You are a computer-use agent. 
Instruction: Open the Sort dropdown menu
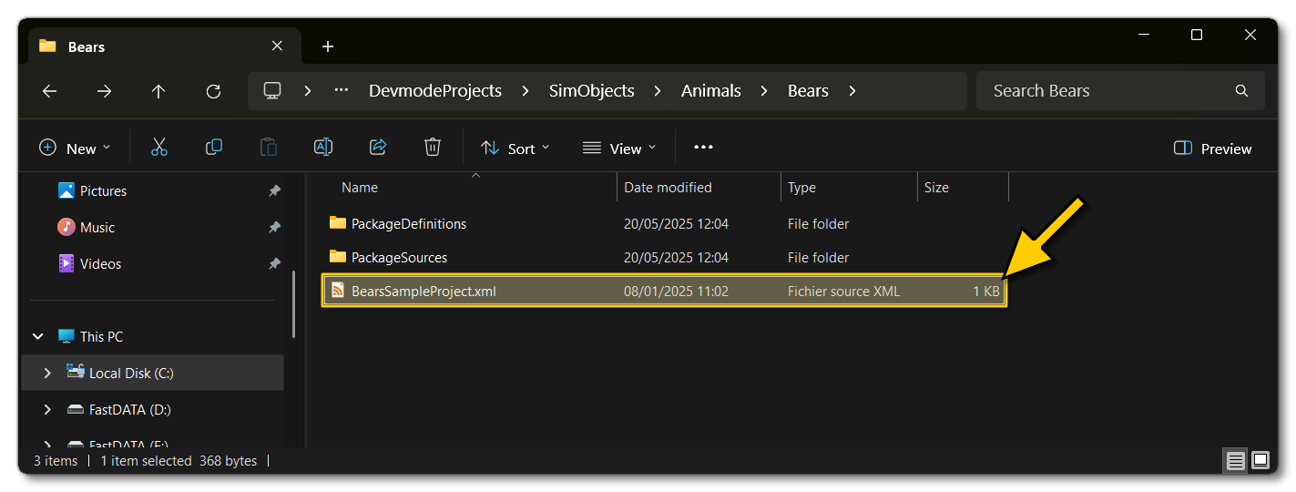click(x=515, y=149)
